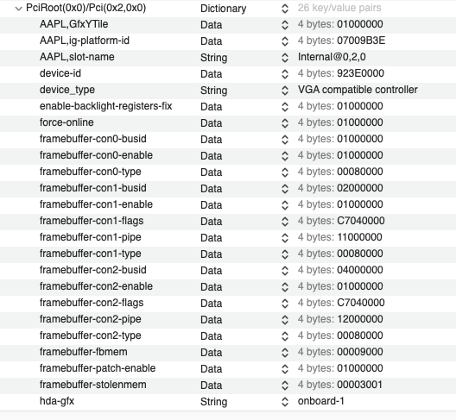The width and height of the screenshot is (456, 420).
Task: Open type stepper for framebuffer-con2-busid
Action: pyautogui.click(x=285, y=271)
